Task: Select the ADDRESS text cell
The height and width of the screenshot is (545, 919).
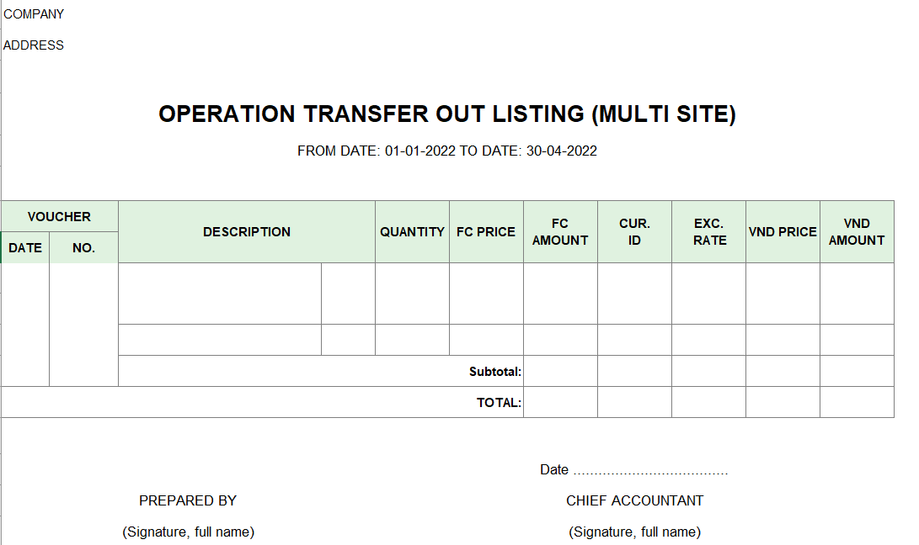Action: (34, 45)
